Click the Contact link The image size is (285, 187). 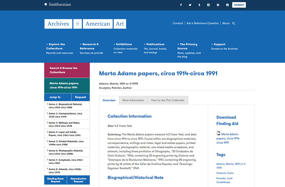coord(178,23)
